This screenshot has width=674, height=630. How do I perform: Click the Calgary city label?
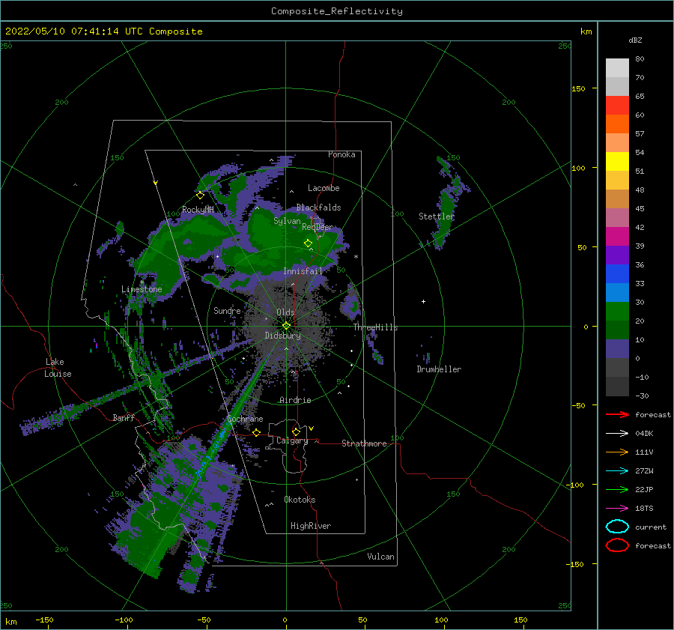tap(292, 440)
